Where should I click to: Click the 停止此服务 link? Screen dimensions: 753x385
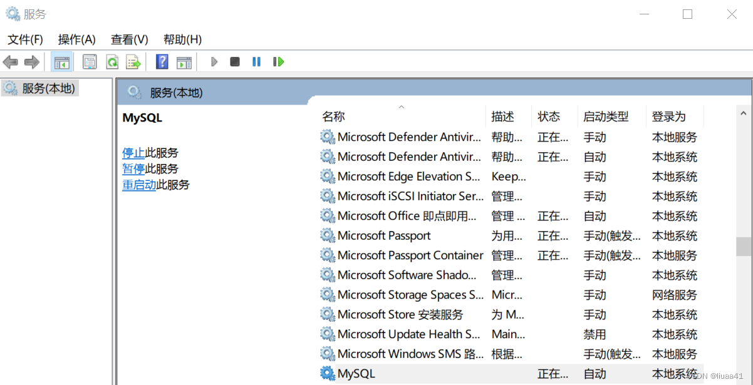[x=150, y=152]
